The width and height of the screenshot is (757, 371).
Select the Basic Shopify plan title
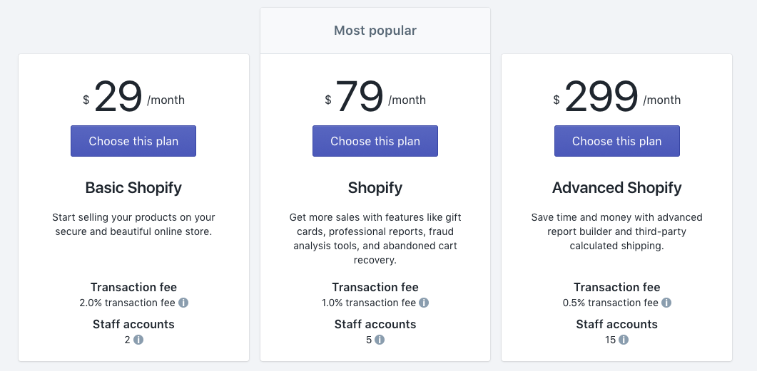[133, 188]
